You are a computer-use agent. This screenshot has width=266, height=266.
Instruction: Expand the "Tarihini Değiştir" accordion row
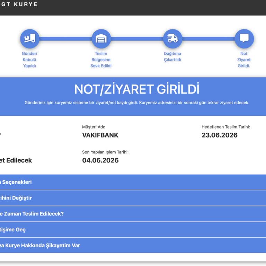(x=133, y=198)
